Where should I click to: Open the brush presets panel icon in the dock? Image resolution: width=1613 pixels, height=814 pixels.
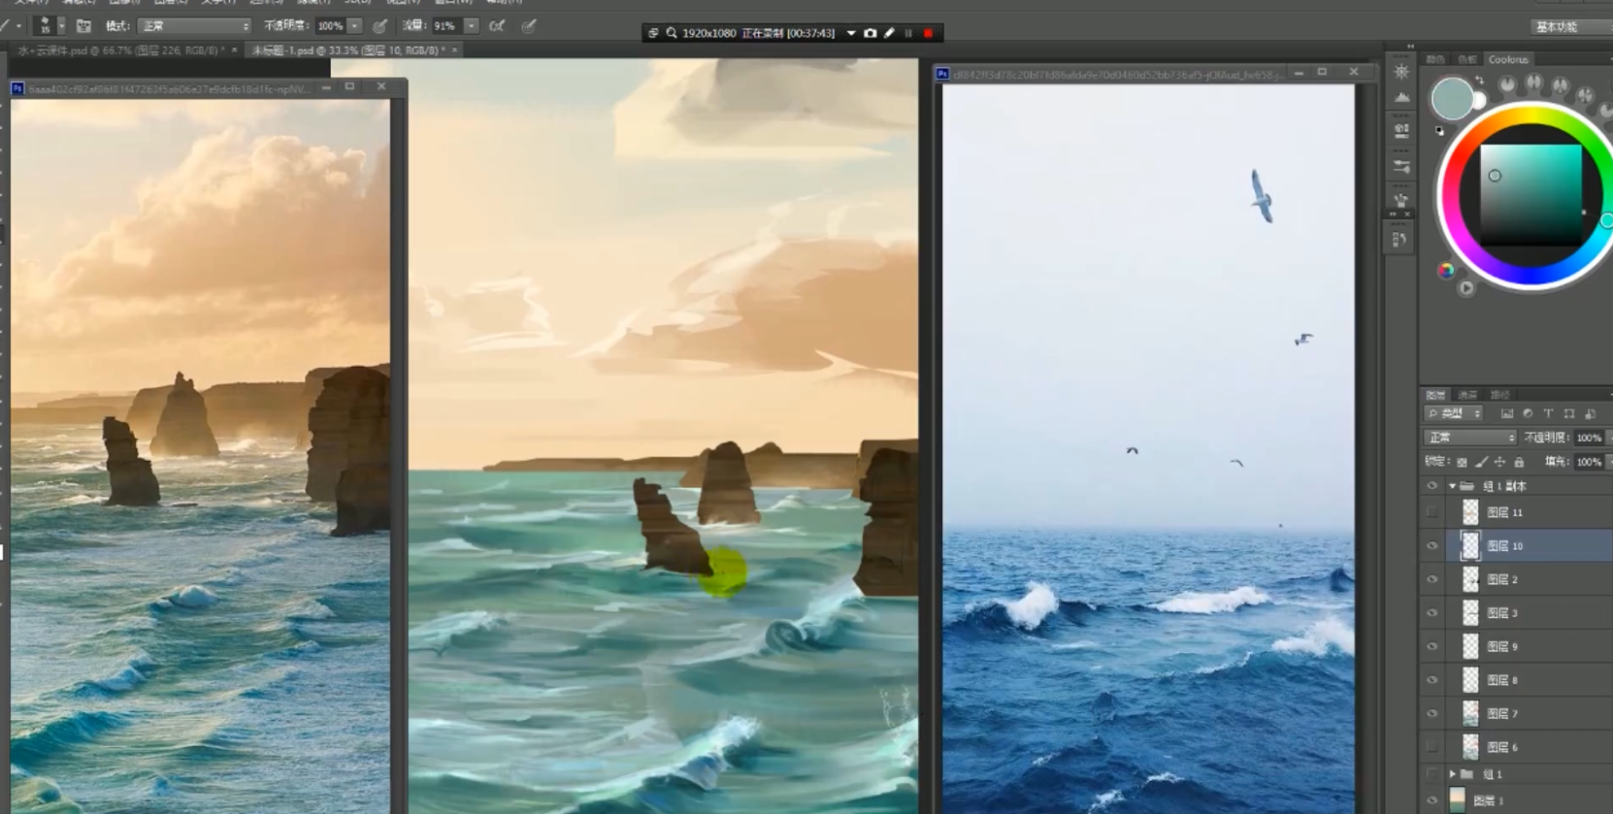tap(1401, 167)
